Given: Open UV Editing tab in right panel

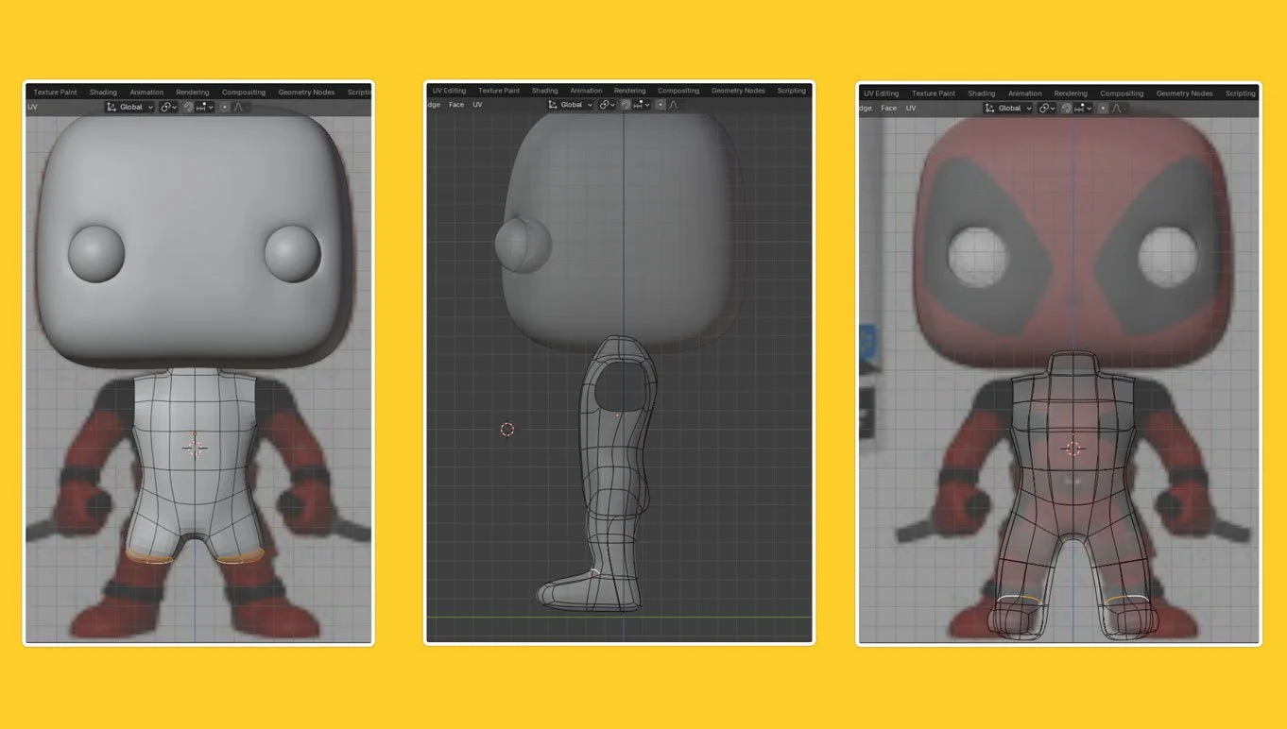Looking at the screenshot, I should click(882, 93).
